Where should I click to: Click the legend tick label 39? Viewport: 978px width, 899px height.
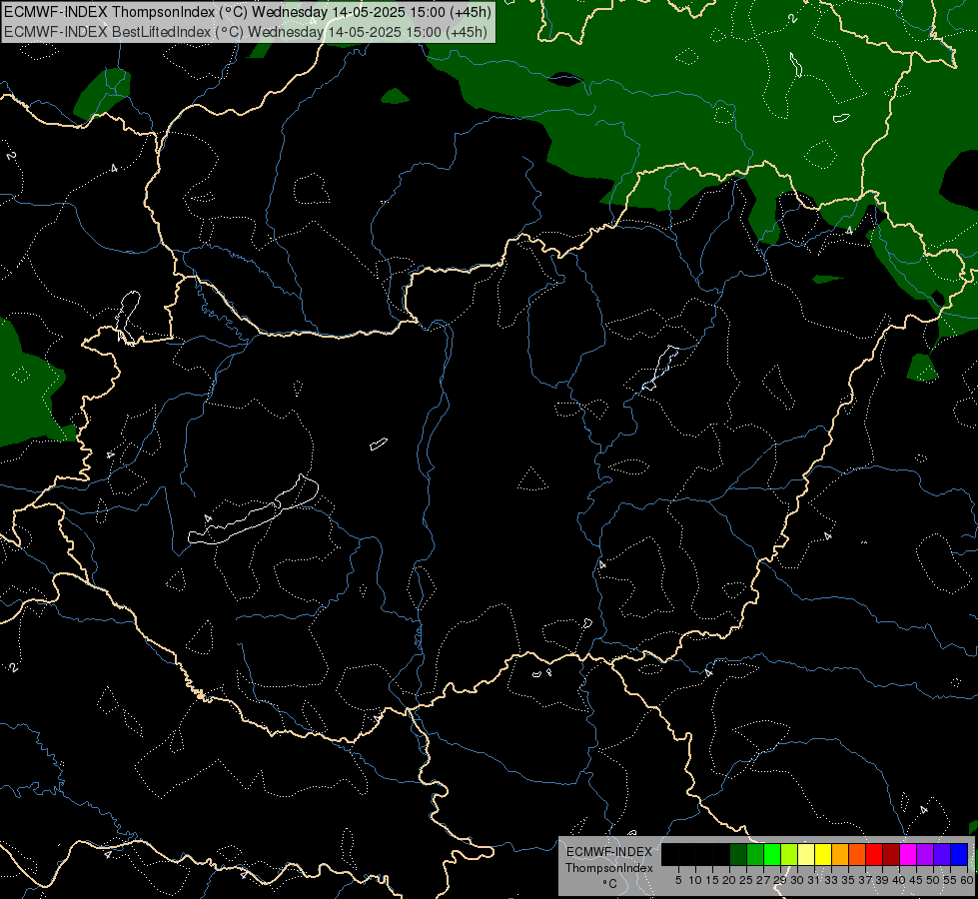pos(881,880)
